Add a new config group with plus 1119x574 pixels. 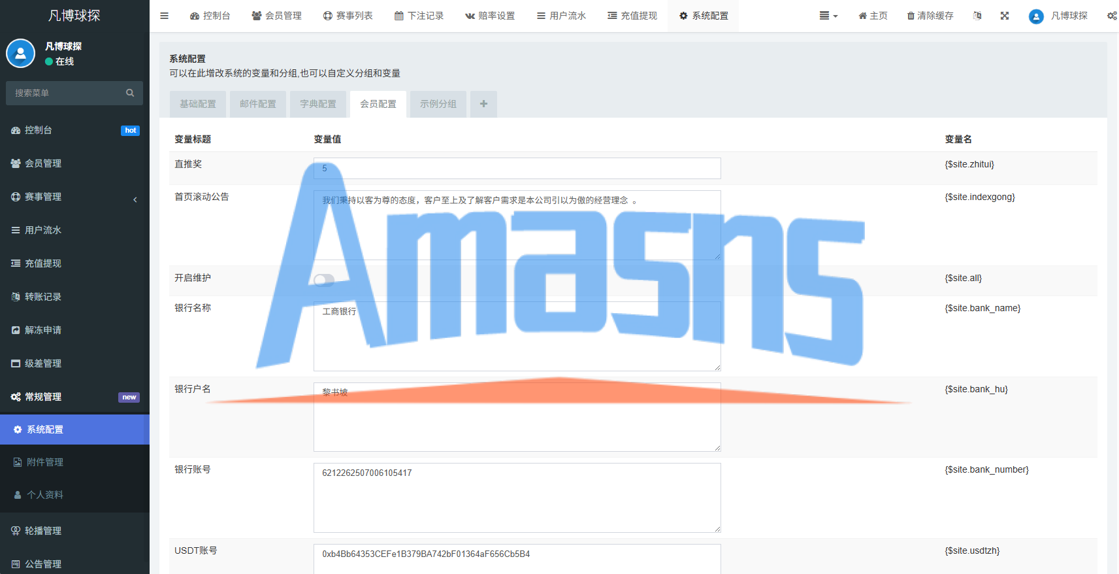[483, 104]
